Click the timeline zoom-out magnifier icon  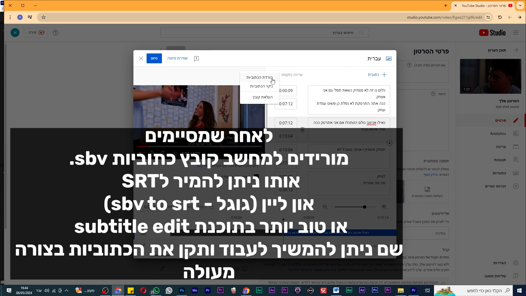[325, 207]
